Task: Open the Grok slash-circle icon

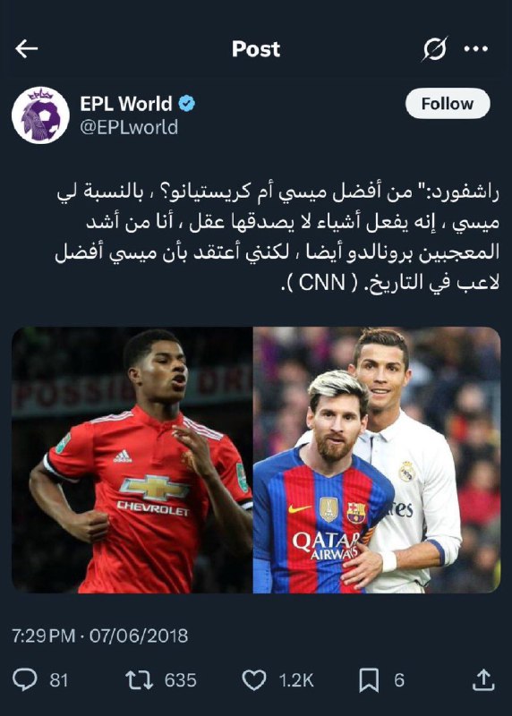Action: tap(434, 48)
